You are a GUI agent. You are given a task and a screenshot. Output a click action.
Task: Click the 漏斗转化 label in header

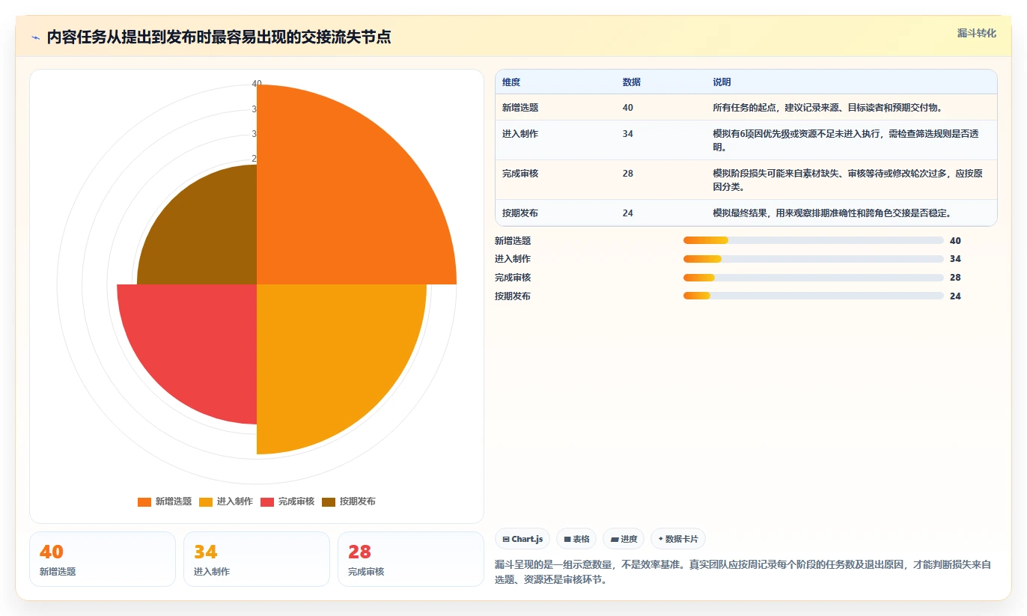[x=976, y=34]
